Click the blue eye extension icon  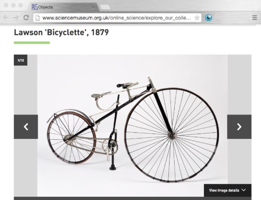click(x=208, y=18)
